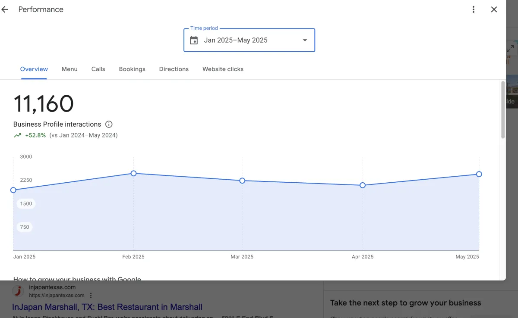
Task: Open three-dot menu beside injapantexas.com URL
Action: tap(91, 296)
